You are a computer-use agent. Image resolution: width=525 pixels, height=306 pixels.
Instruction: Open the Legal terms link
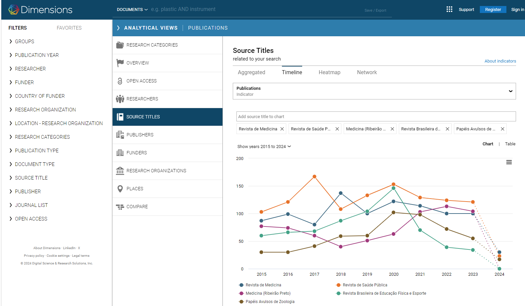(x=81, y=256)
